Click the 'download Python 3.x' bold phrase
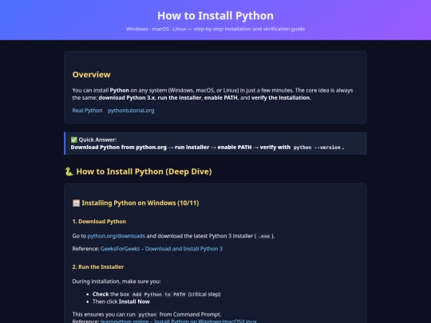The height and width of the screenshot is (323, 431). click(x=127, y=98)
